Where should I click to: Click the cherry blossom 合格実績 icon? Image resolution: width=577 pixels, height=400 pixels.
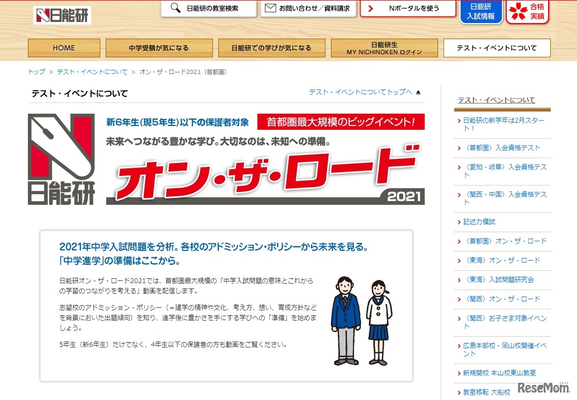(518, 11)
